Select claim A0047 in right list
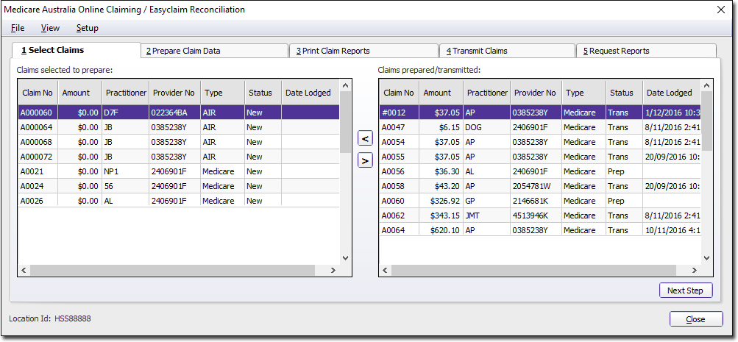Screen dimensions: 738x342 click(540, 127)
